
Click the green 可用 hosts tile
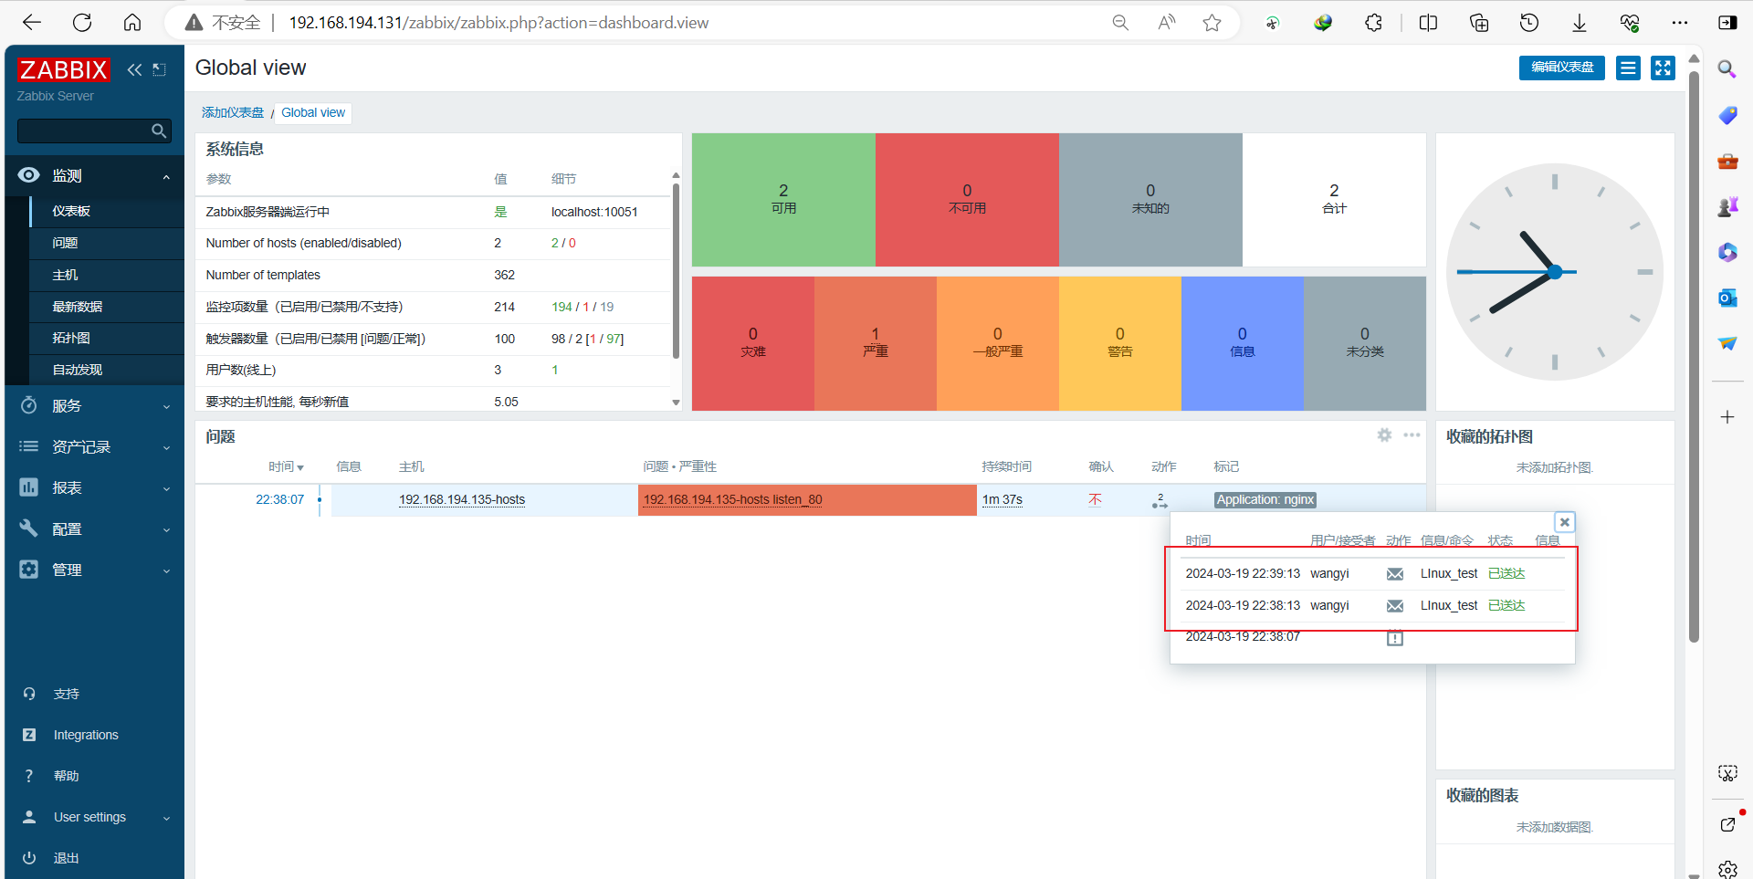[783, 200]
